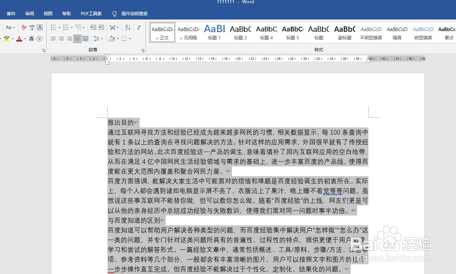Center the text
Image resolution: width=456 pixels, height=274 pixels.
tap(62, 39)
